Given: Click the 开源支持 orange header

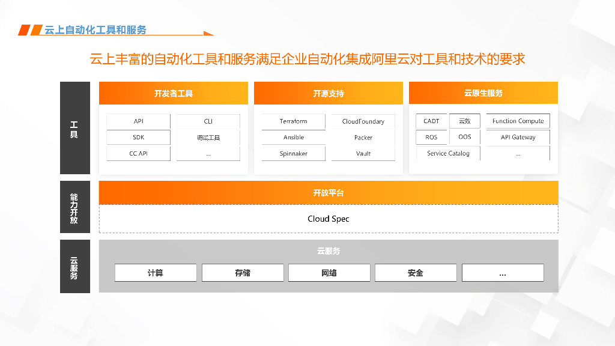Looking at the screenshot, I should pyautogui.click(x=329, y=93).
